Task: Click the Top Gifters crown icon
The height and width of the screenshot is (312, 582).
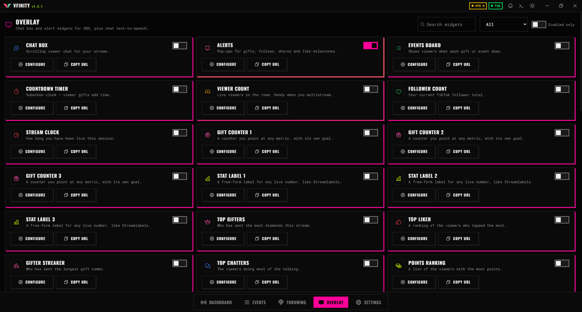Action: tap(208, 222)
